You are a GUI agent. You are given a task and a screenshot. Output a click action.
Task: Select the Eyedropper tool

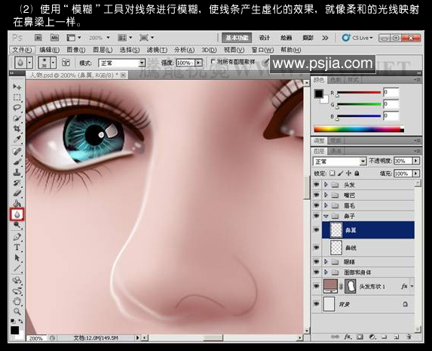pyautogui.click(x=17, y=139)
